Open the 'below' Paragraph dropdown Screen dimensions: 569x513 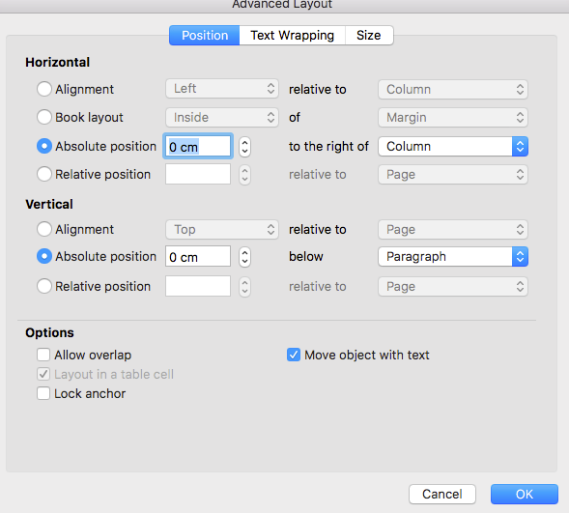coord(453,257)
